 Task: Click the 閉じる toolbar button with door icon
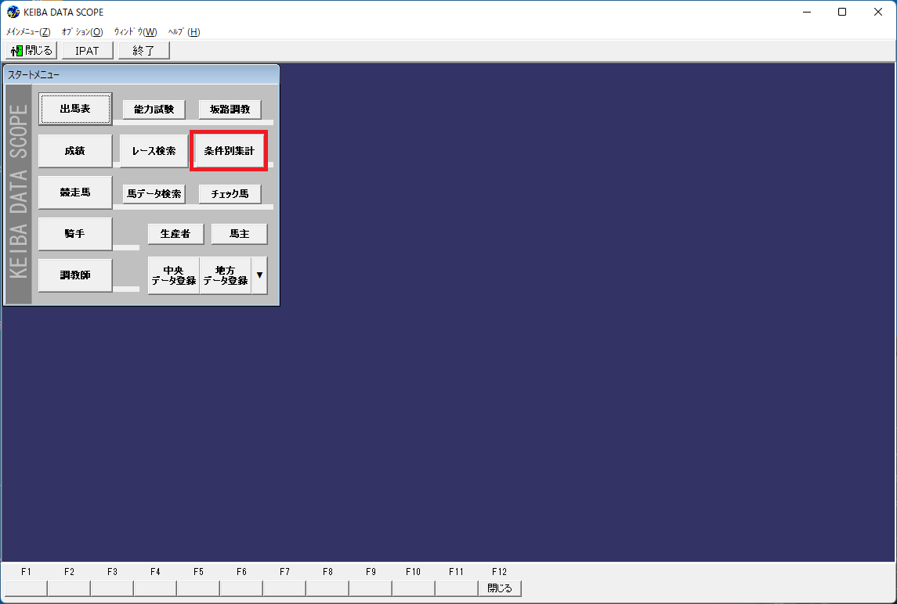click(x=31, y=50)
